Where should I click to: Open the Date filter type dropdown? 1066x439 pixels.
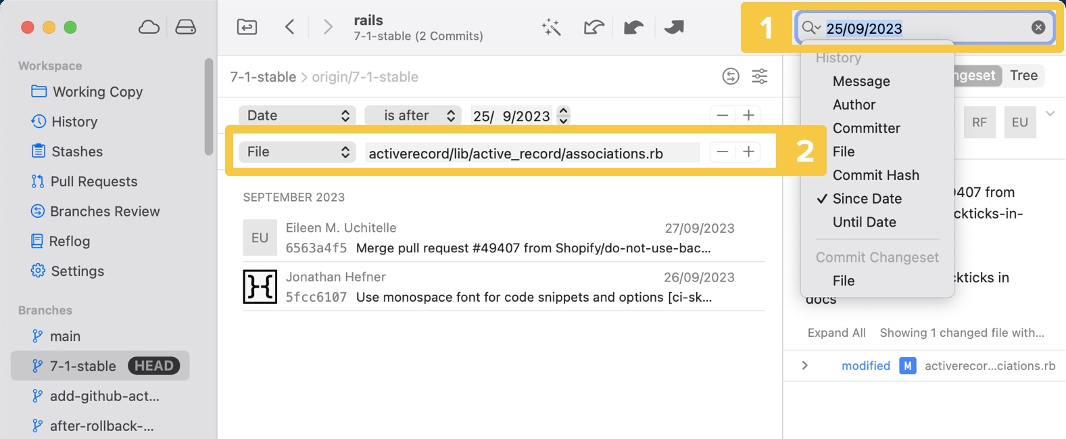click(297, 116)
